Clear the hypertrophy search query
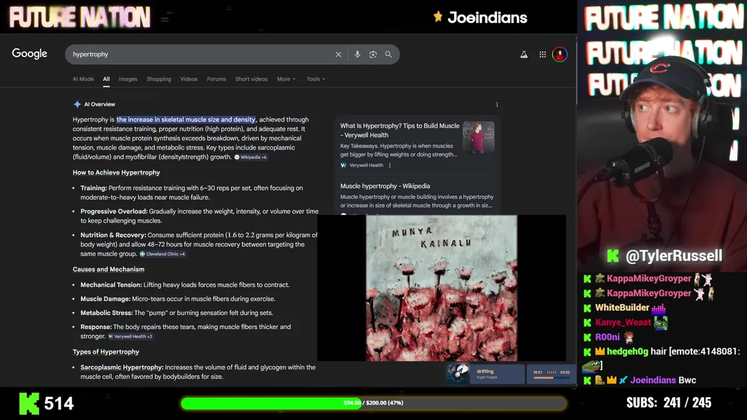This screenshot has height=420, width=747. point(338,54)
